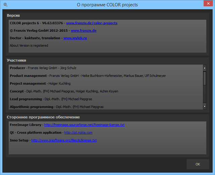Open the Inno Setup license link

[64, 140]
